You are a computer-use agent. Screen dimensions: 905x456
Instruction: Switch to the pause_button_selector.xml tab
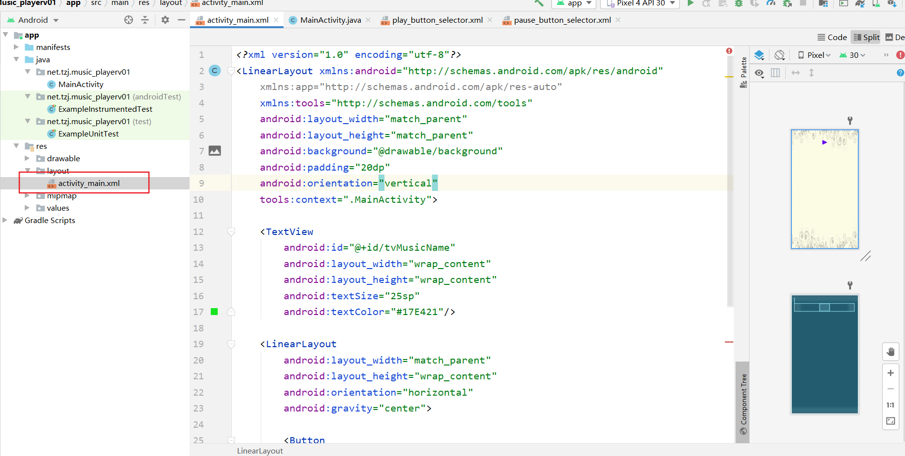(x=562, y=20)
